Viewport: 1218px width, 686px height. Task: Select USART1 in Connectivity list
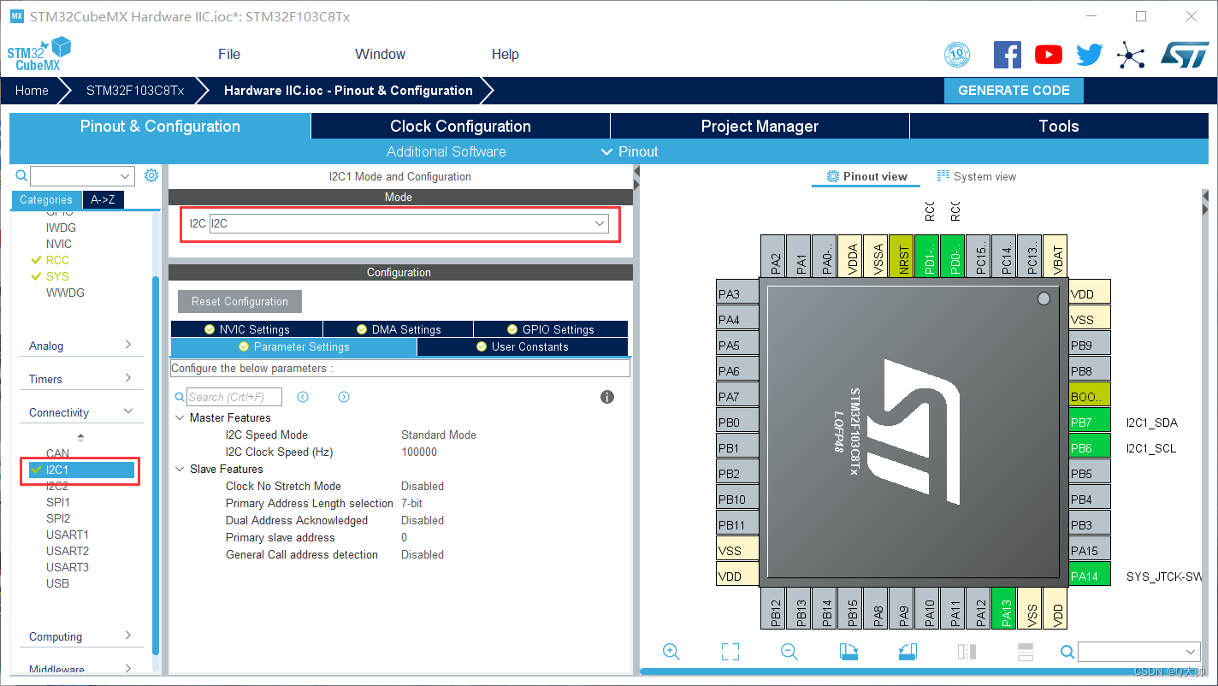pos(67,535)
